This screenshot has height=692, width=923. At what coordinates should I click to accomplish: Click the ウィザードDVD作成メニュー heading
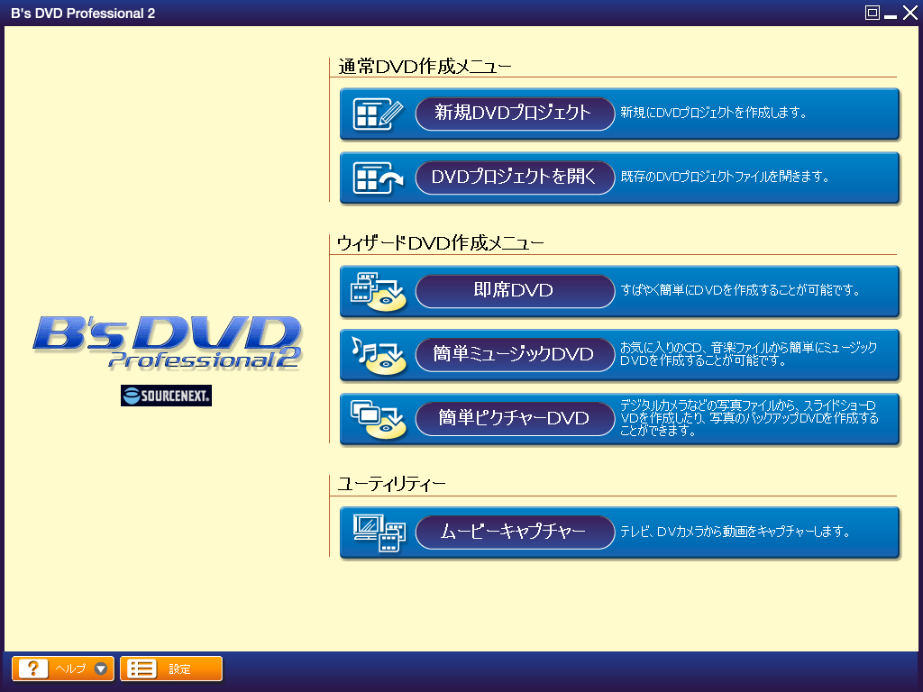pyautogui.click(x=440, y=242)
